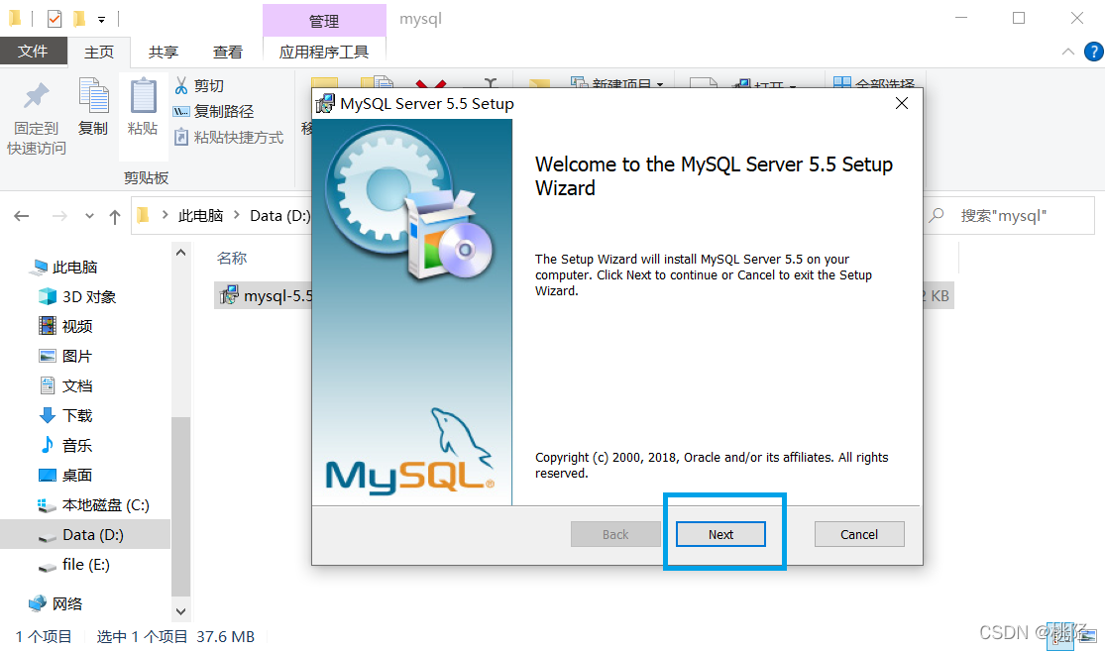The width and height of the screenshot is (1105, 651).
Task: Click the properties checkmark quick access icon
Action: click(x=55, y=18)
